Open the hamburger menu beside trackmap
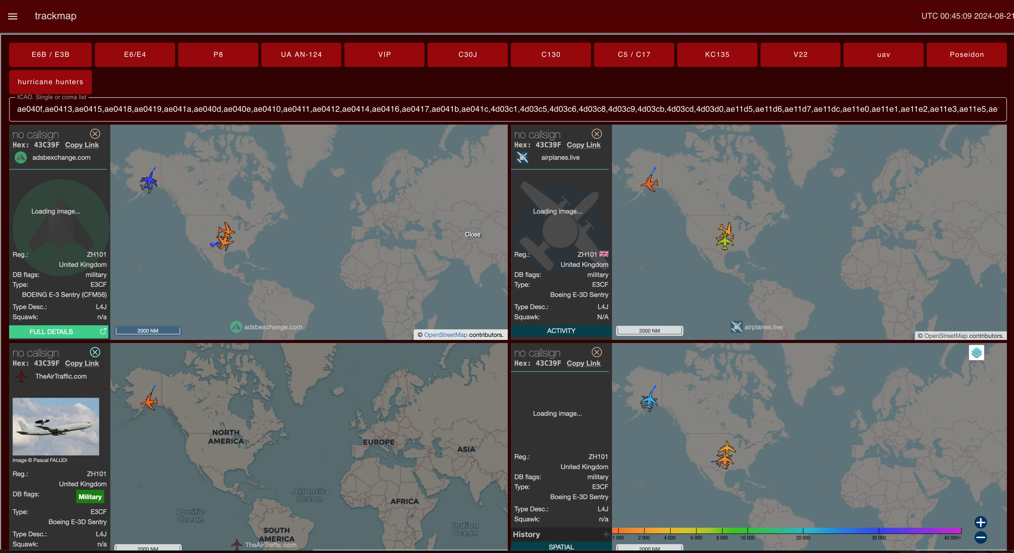Viewport: 1014px width, 553px height. click(12, 16)
